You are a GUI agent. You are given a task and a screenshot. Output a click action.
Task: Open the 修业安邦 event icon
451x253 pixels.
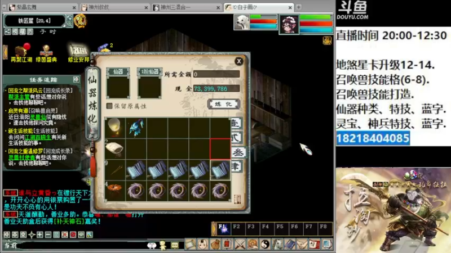78,53
